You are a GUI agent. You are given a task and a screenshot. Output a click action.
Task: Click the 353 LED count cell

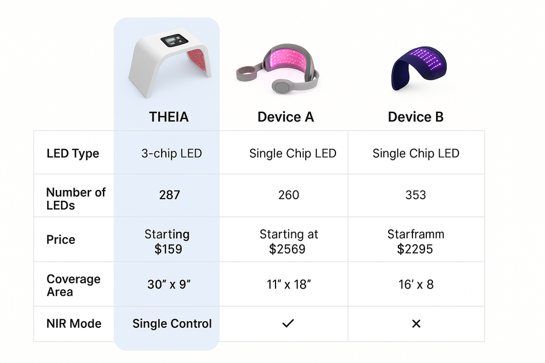[415, 195]
